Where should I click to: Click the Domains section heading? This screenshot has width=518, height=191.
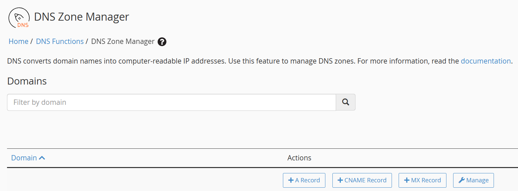pos(27,81)
